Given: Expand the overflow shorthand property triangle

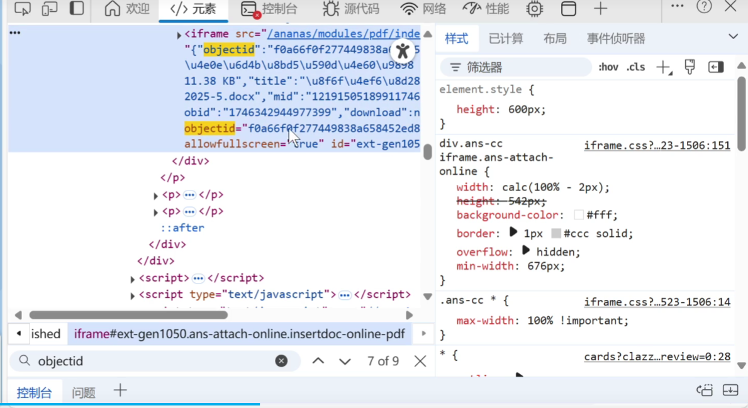Looking at the screenshot, I should click(526, 250).
